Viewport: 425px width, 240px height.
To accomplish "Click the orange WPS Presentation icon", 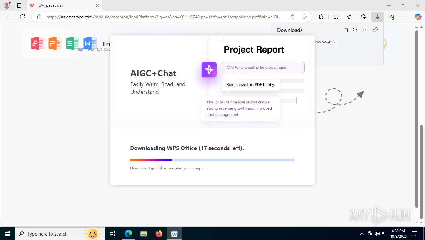I will [55, 43].
